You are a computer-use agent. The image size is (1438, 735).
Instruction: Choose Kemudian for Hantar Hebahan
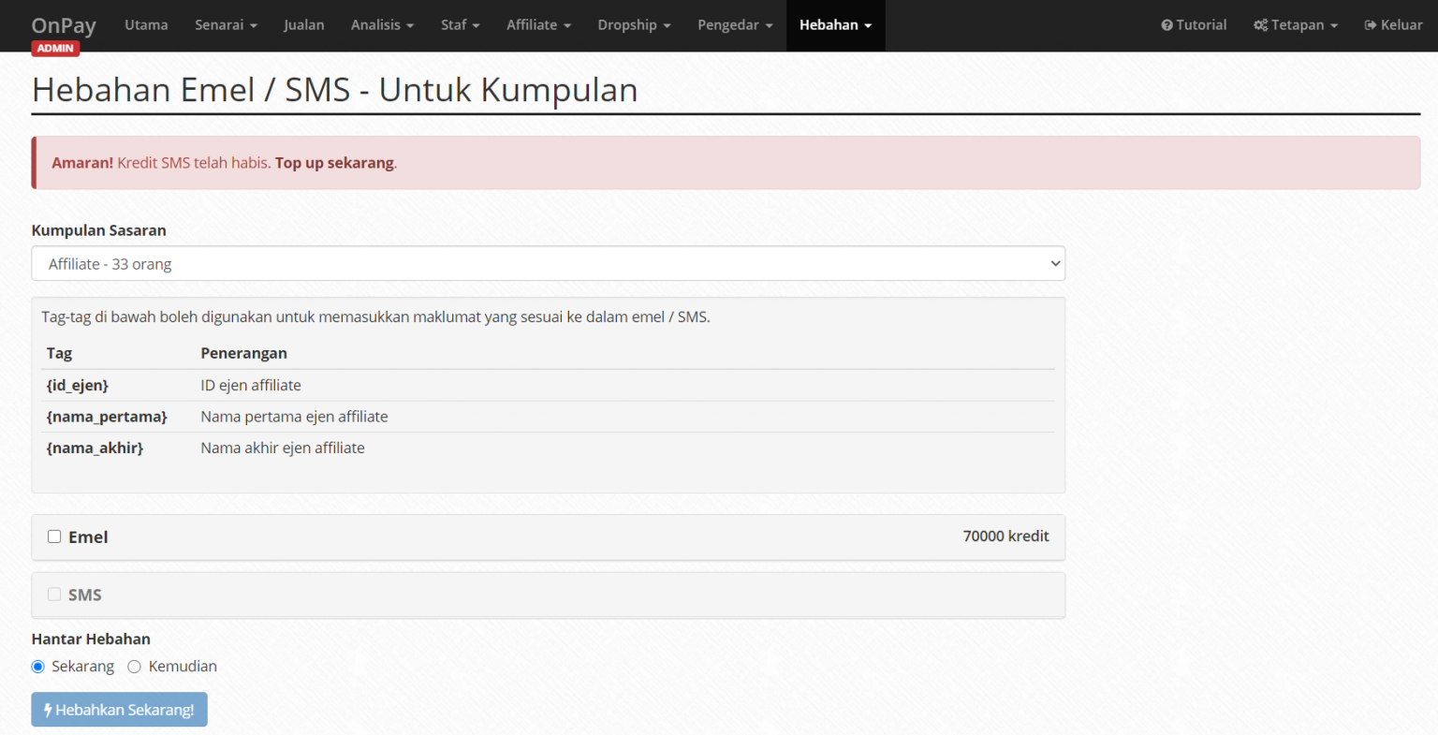[134, 666]
